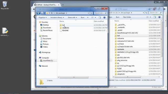
Task: Click refresh icon in back Explorer address bar
Action: click(x=146, y=13)
